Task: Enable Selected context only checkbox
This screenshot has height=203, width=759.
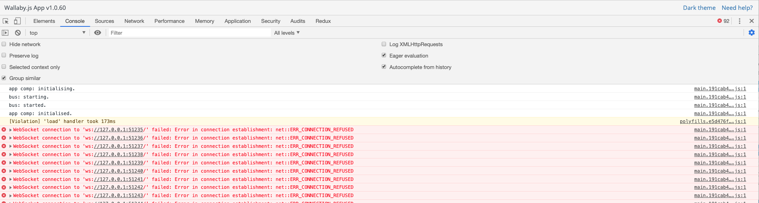Action: (x=4, y=67)
